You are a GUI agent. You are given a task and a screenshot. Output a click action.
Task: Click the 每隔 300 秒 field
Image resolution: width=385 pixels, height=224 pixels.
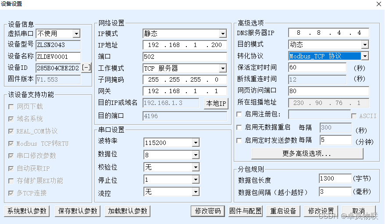tap(335, 127)
